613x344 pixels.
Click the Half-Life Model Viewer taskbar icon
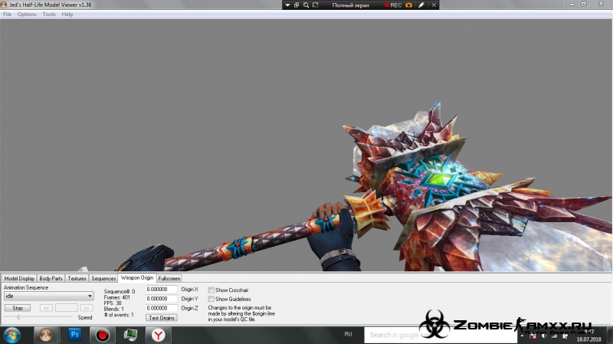click(x=46, y=335)
